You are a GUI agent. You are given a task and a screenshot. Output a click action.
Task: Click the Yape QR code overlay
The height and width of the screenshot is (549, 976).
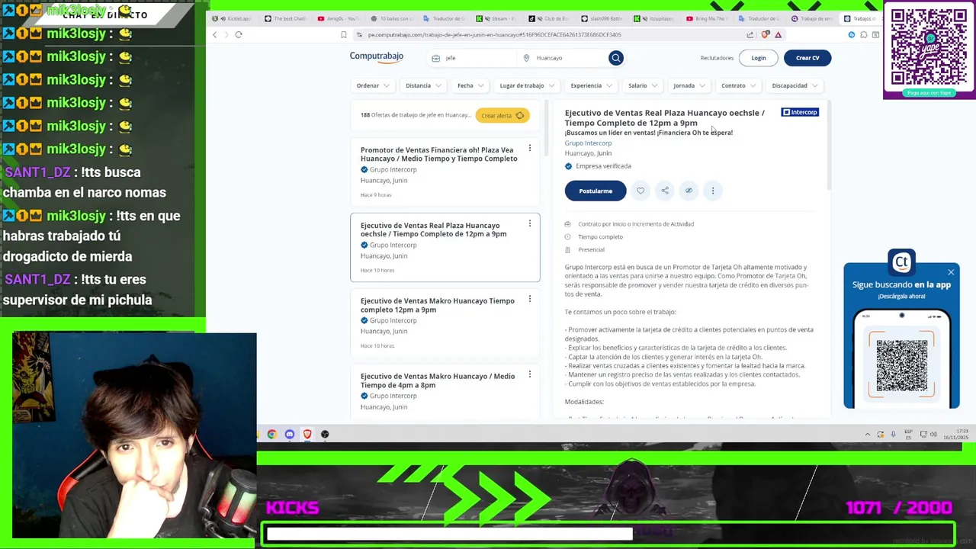(x=929, y=47)
